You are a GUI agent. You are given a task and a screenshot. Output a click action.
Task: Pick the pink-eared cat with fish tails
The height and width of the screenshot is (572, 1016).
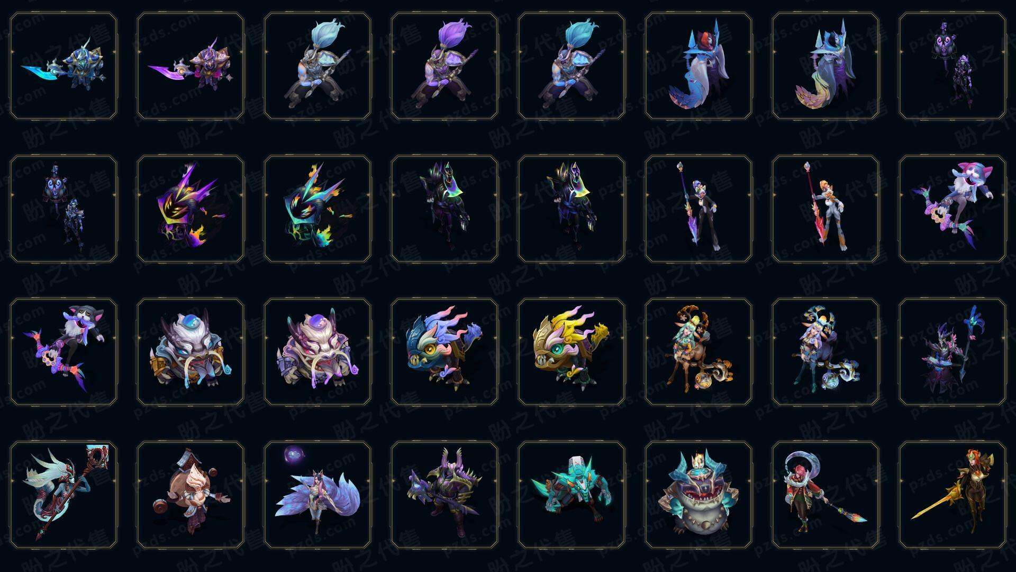click(952, 209)
